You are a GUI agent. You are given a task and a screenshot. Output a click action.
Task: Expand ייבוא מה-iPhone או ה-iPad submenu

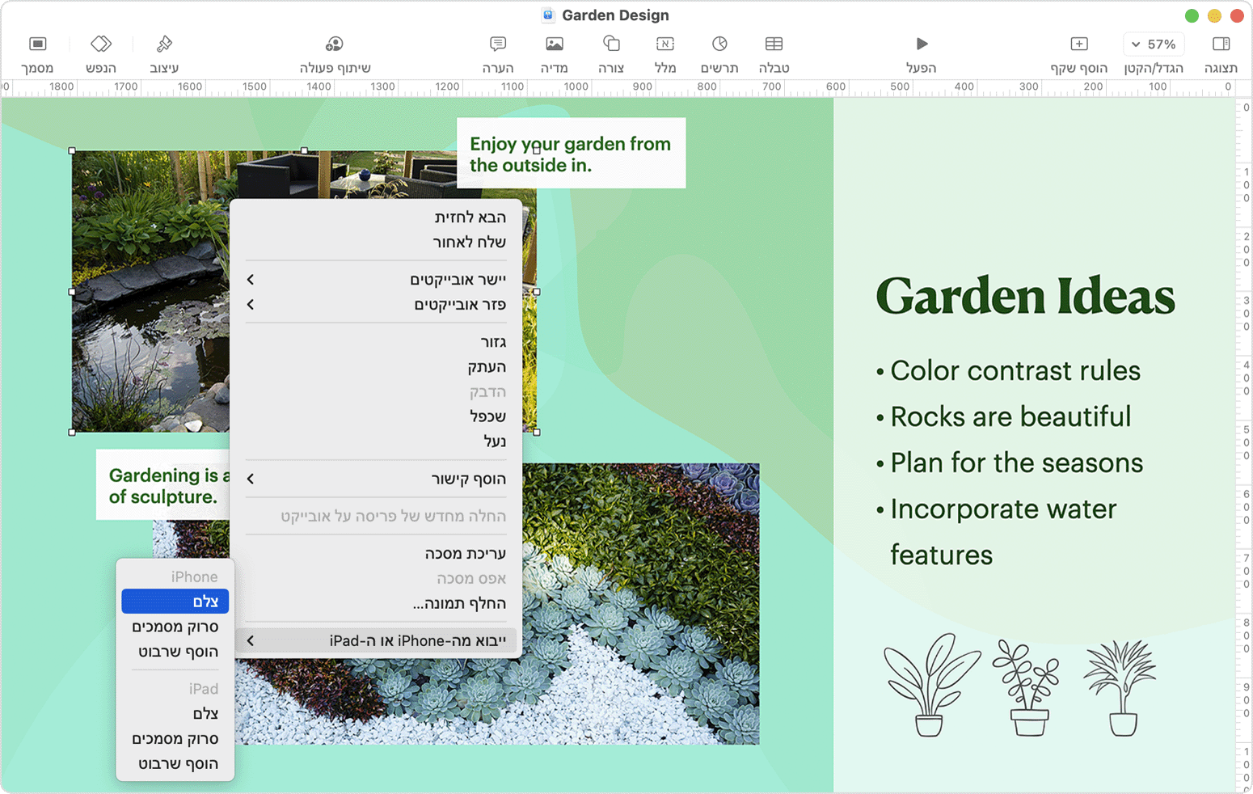pos(376,640)
